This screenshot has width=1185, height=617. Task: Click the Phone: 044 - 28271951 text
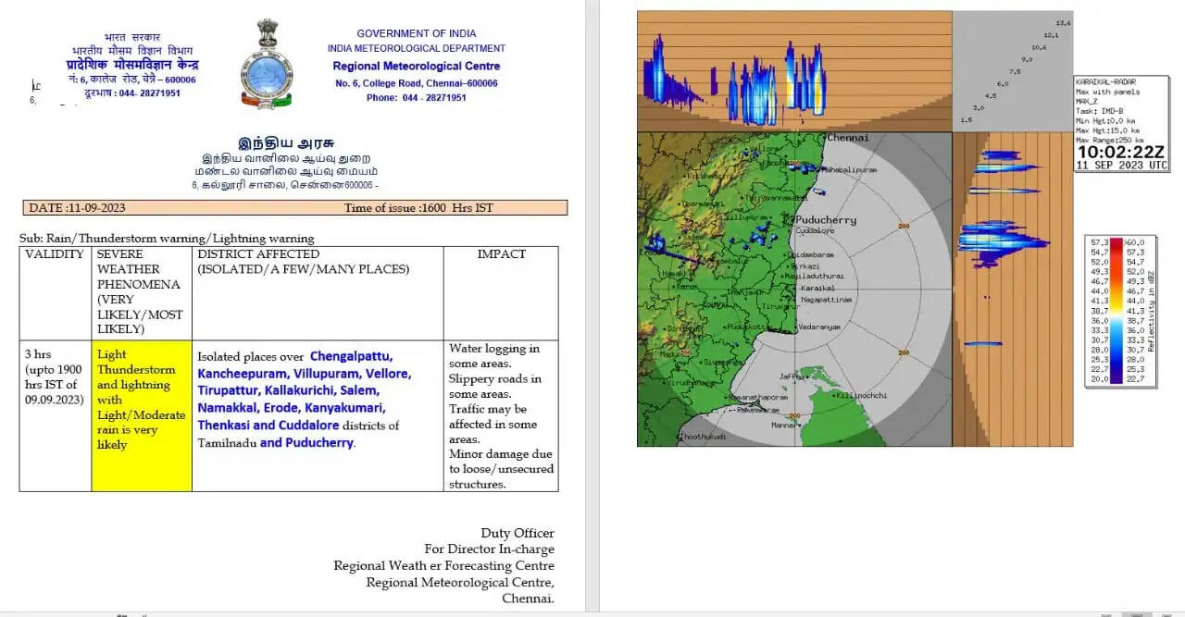[416, 97]
